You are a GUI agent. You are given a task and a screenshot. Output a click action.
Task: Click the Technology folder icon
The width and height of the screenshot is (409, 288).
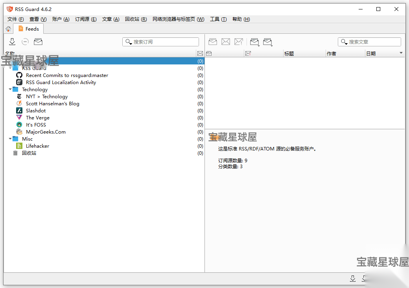pyautogui.click(x=15, y=90)
